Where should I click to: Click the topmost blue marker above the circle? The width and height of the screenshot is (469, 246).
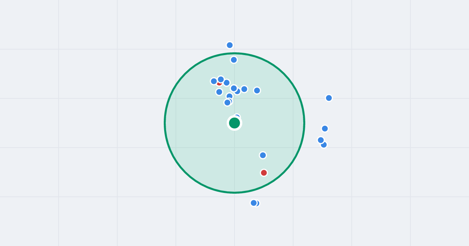(x=230, y=45)
